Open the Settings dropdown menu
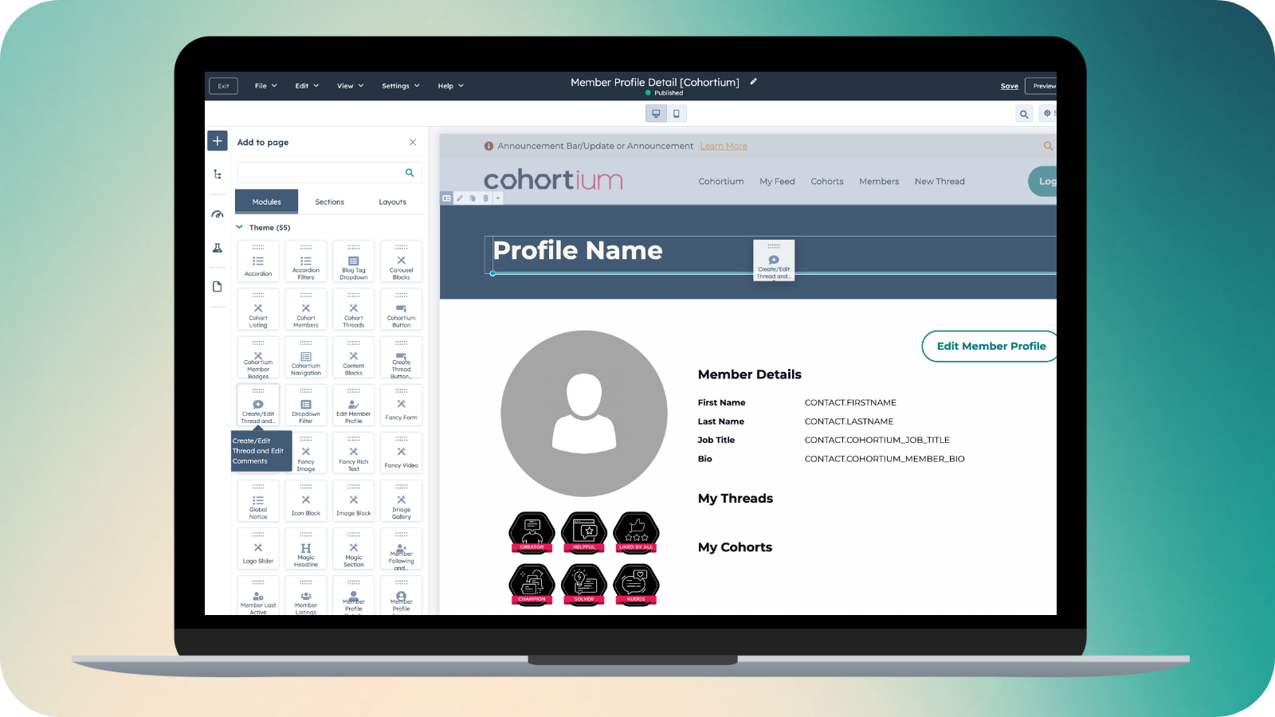 [x=400, y=86]
